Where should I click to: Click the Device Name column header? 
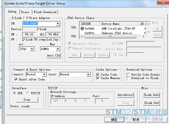(x=119, y=24)
